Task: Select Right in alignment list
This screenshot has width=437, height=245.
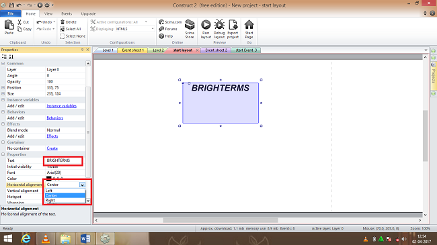Action: 65,200
